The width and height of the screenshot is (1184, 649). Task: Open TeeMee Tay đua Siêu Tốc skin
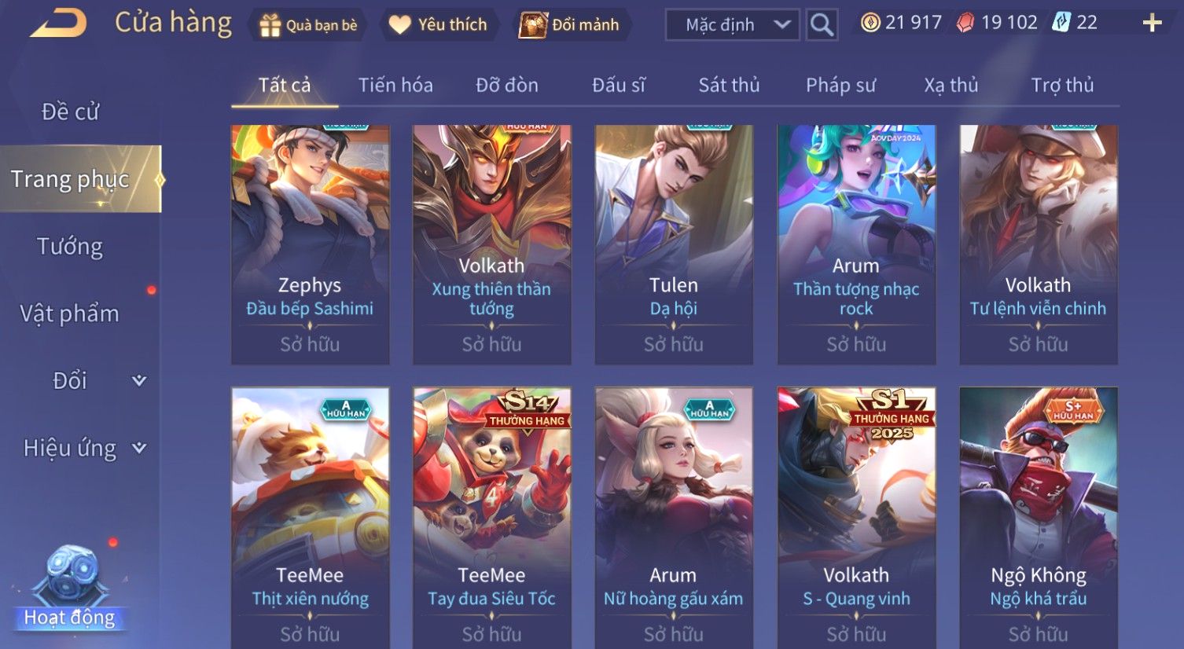492,517
